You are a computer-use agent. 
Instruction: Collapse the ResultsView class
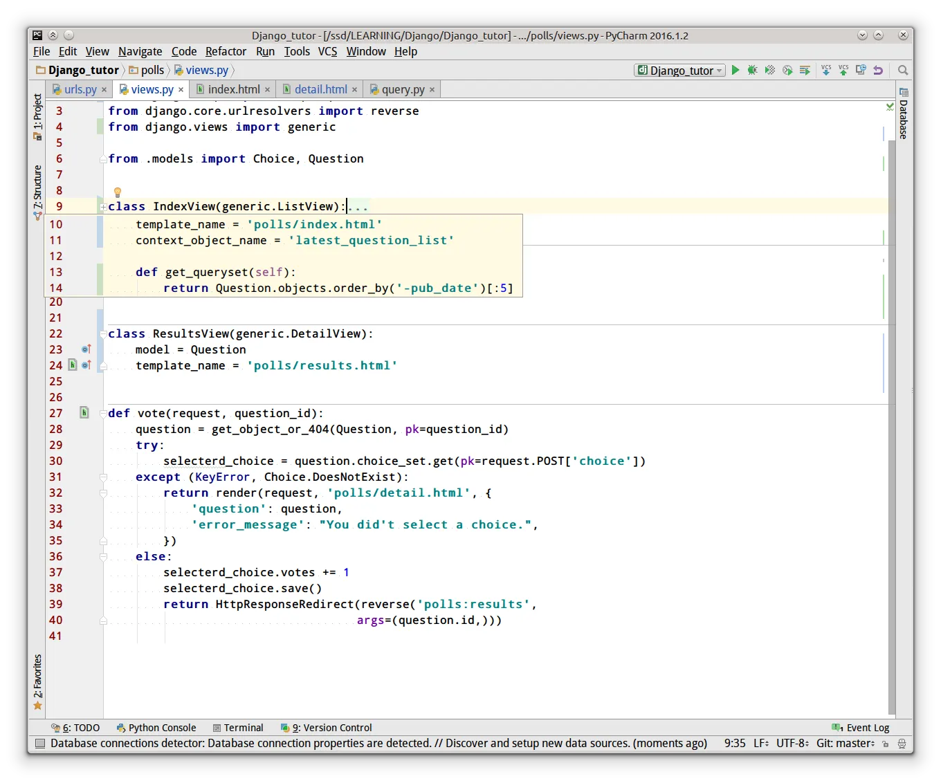[x=103, y=334]
